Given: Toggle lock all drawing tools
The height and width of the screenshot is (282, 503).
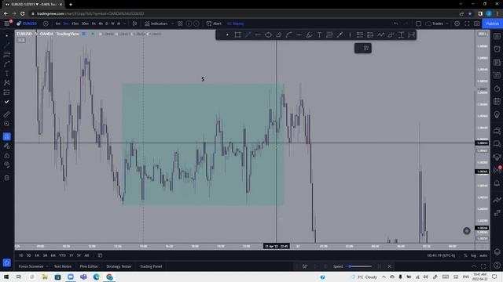Looking at the screenshot, I should (x=7, y=155).
